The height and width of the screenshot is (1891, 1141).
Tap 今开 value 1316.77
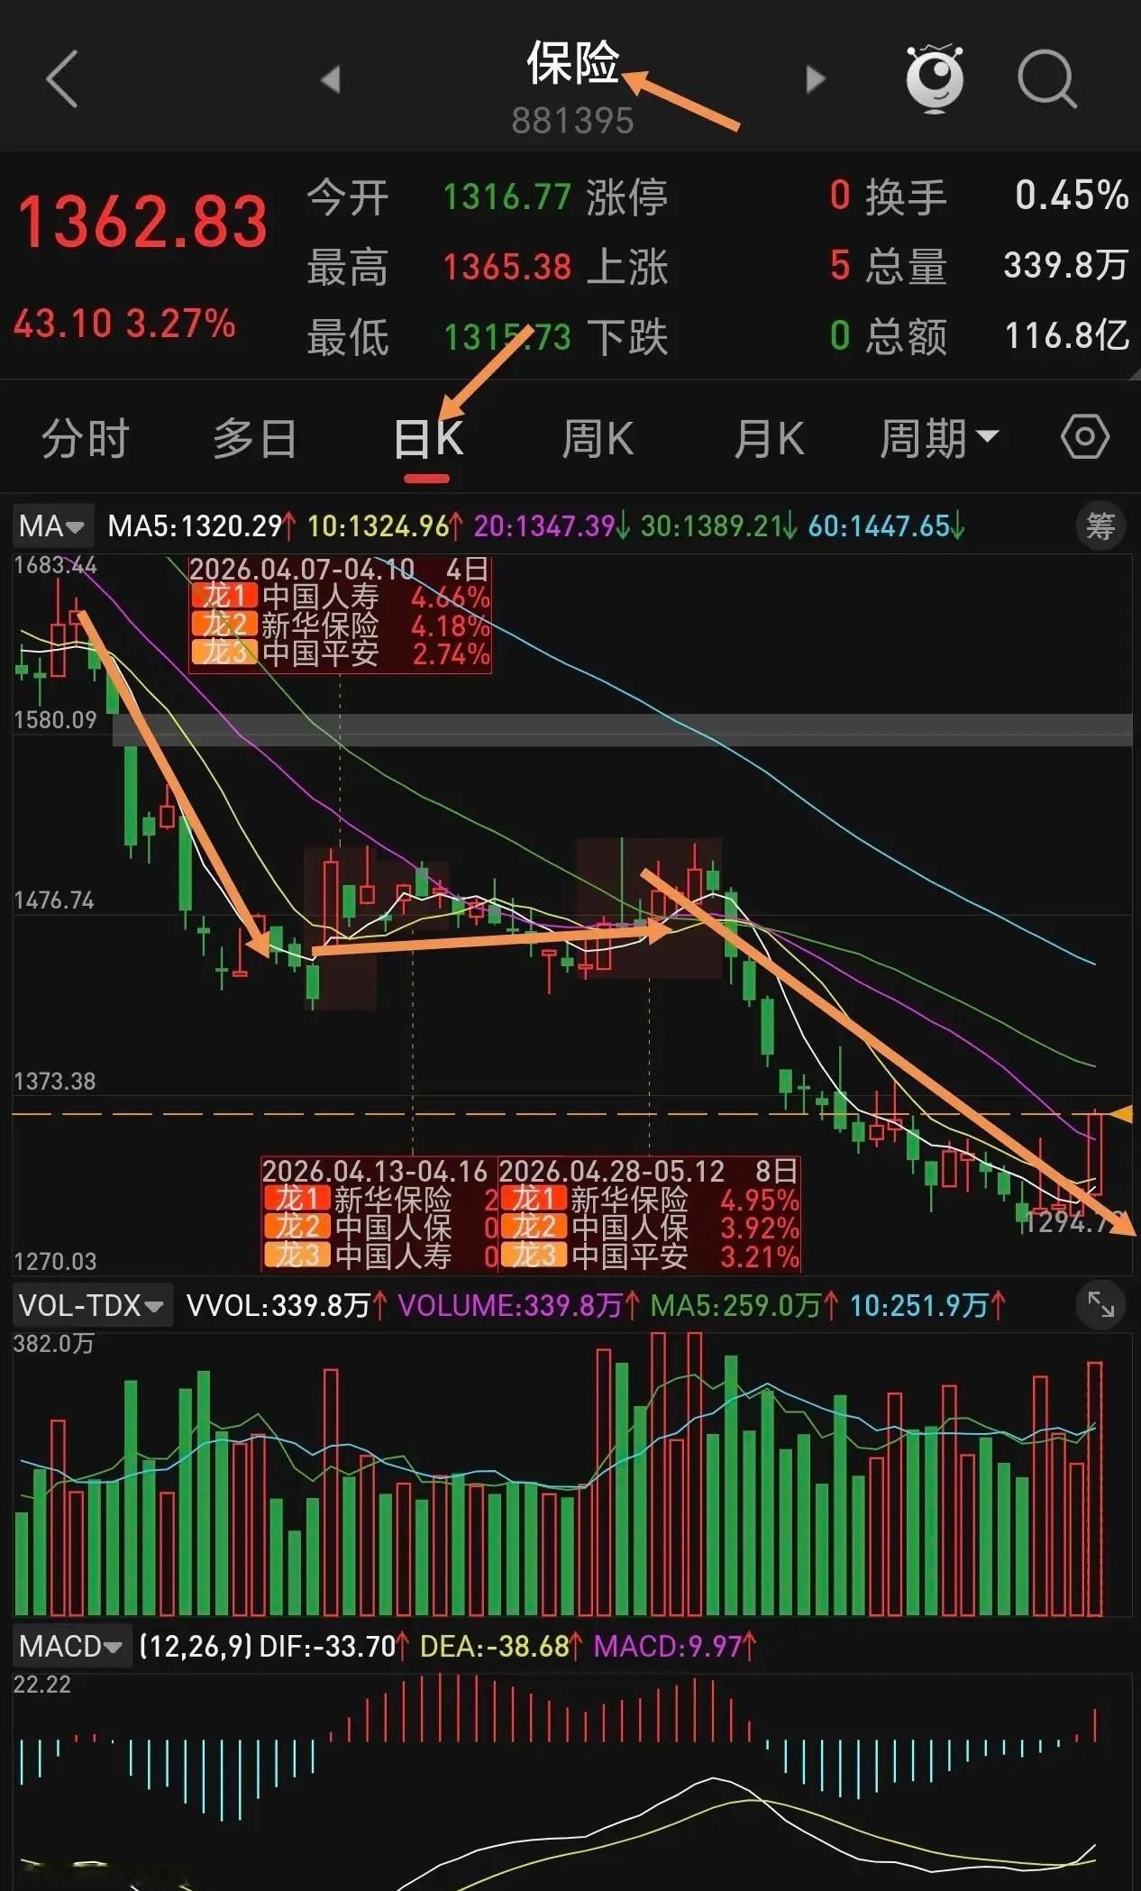(x=507, y=196)
